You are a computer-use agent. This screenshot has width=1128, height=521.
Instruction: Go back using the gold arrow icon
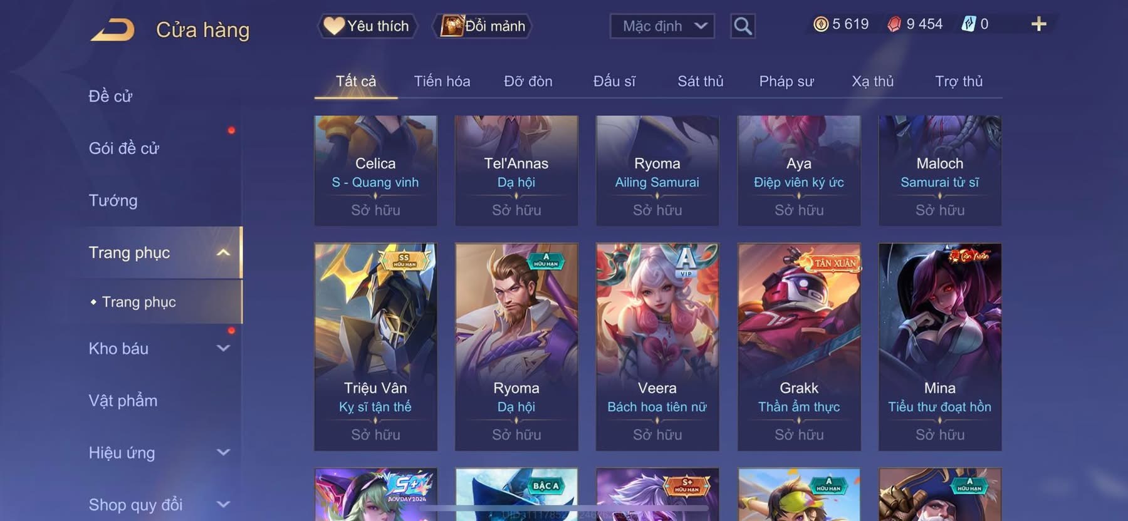point(112,29)
